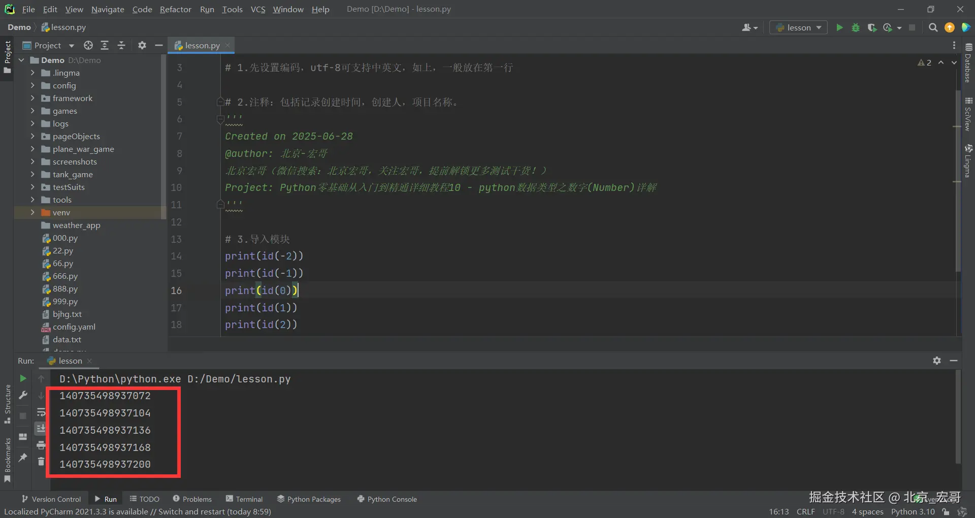Screen dimensions: 975x518
Task: Switch to the Terminal tab
Action: [x=244, y=499]
